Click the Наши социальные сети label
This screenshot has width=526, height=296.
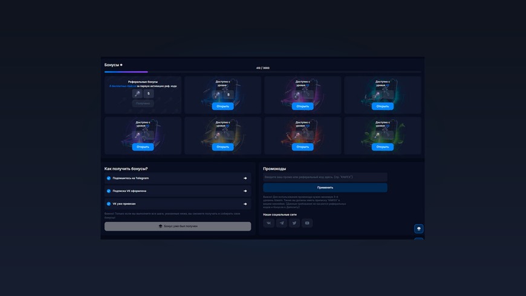click(280, 214)
